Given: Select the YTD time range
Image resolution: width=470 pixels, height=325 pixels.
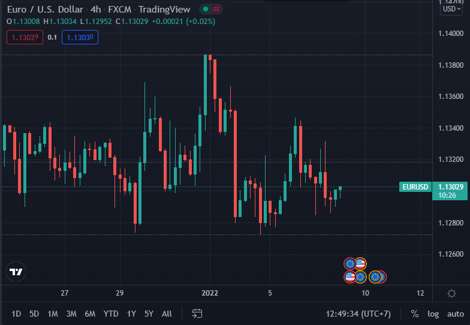Looking at the screenshot, I should coord(111,314).
